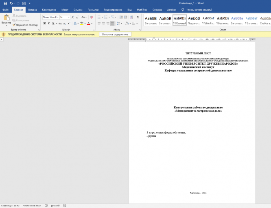Toggle bold (Ж) formatting

(x=44, y=24)
